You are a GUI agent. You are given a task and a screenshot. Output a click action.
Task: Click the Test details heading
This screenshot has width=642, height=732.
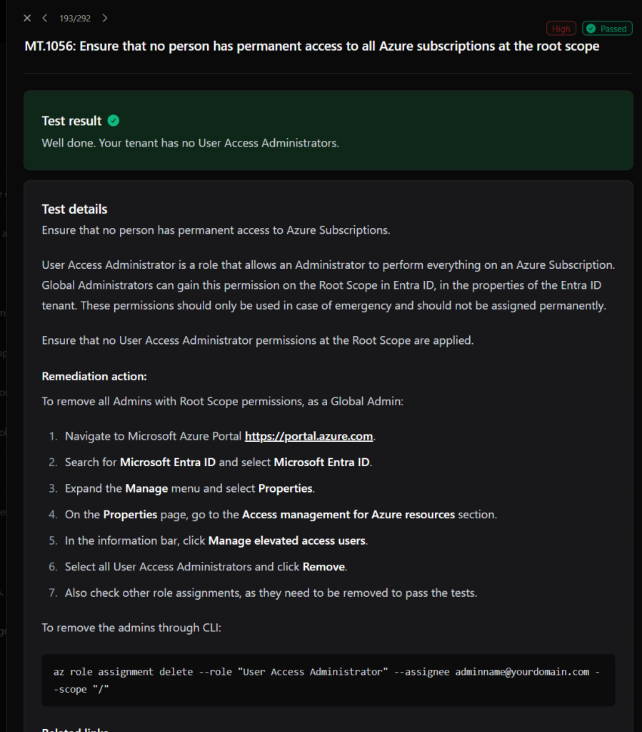coord(74,209)
